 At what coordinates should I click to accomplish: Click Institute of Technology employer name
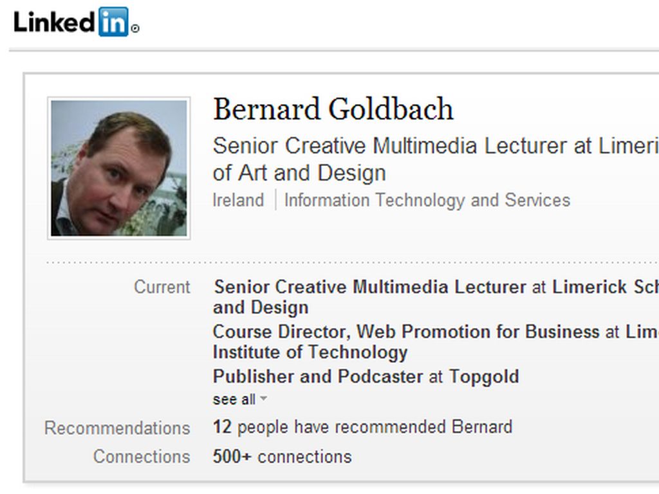pos(310,352)
